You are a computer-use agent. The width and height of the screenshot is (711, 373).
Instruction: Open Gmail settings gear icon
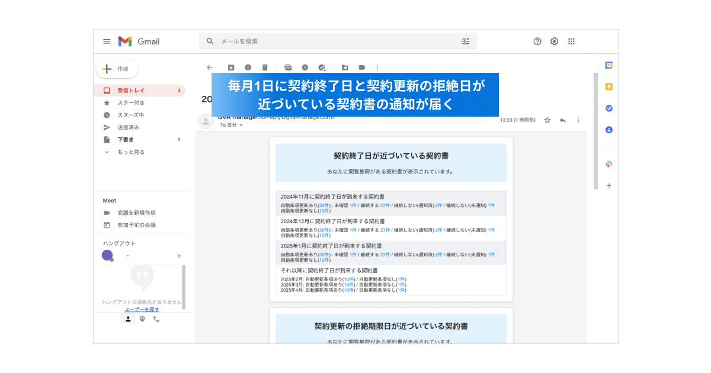point(555,41)
